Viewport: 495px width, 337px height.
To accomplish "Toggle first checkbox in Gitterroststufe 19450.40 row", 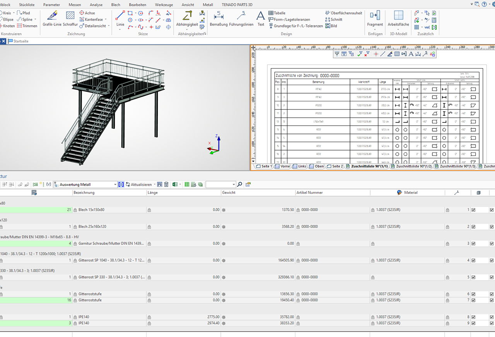I will [x=473, y=300].
